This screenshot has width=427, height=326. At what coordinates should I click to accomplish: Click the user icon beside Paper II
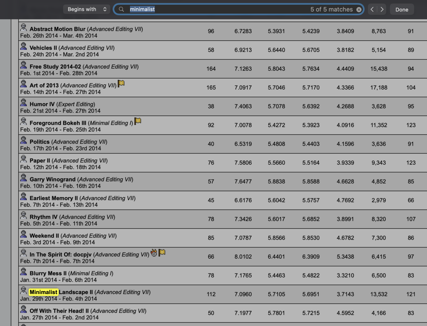[23, 159]
